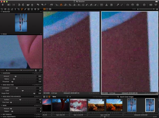Screen dimensions: 159x118
Task: Click the Luminance value field showing 25
Action: pos(39,88)
